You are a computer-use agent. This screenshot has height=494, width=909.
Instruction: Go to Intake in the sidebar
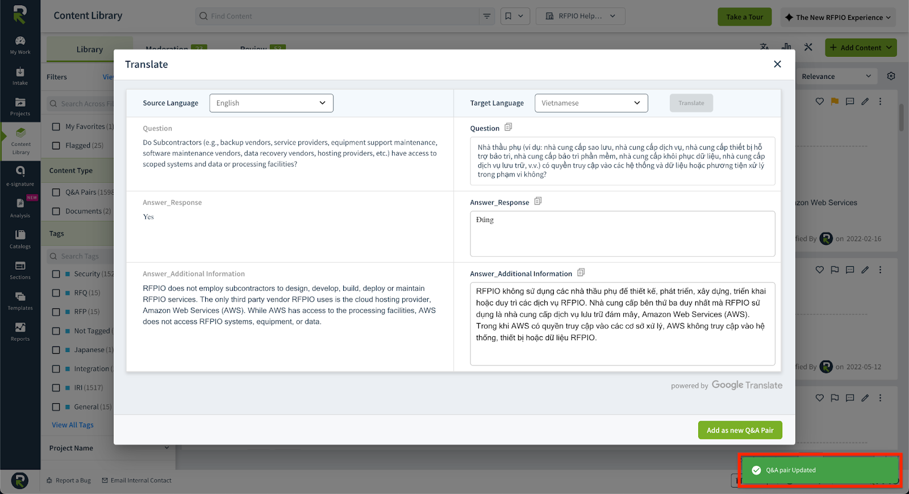point(20,76)
